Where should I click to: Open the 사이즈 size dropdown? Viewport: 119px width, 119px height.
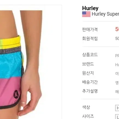click(x=117, y=117)
